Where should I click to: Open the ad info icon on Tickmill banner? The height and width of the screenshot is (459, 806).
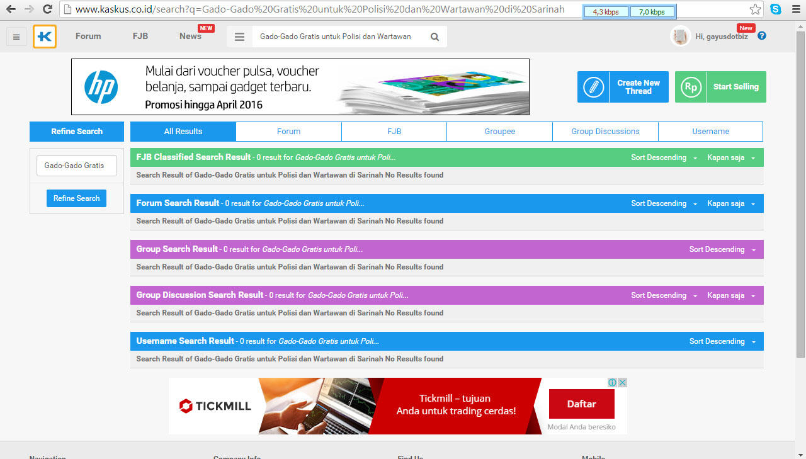tap(612, 382)
